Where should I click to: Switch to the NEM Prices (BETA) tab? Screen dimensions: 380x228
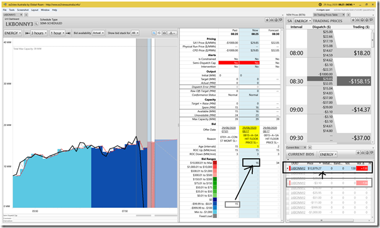[x=296, y=14]
